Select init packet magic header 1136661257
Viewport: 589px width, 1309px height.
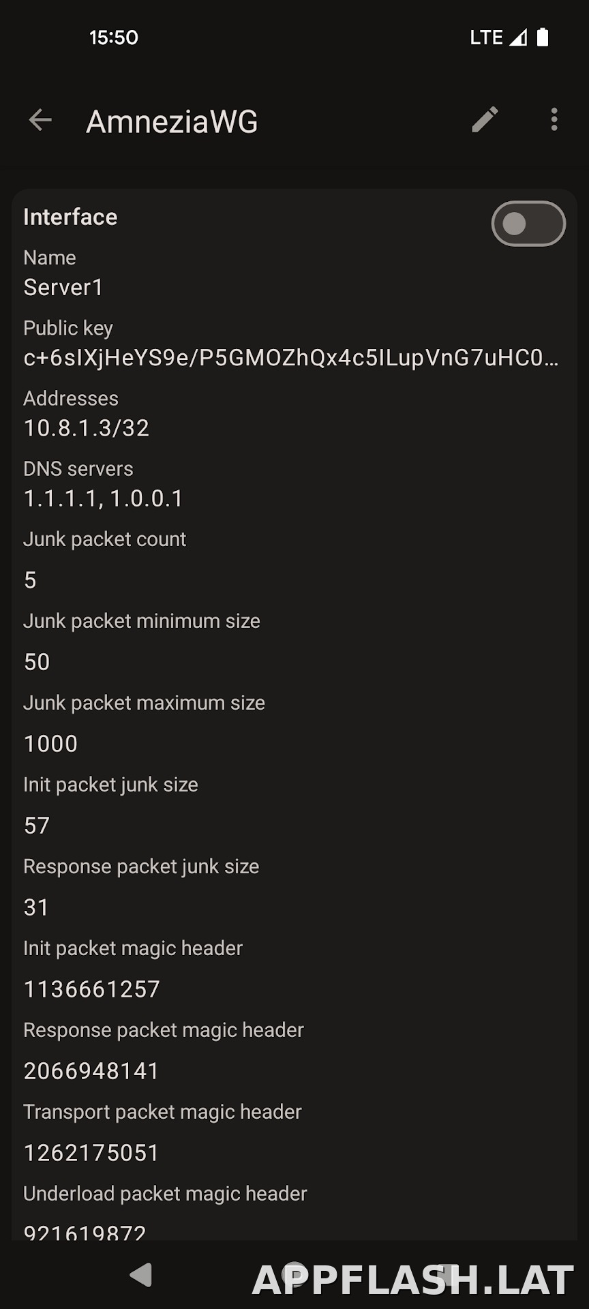(92, 989)
